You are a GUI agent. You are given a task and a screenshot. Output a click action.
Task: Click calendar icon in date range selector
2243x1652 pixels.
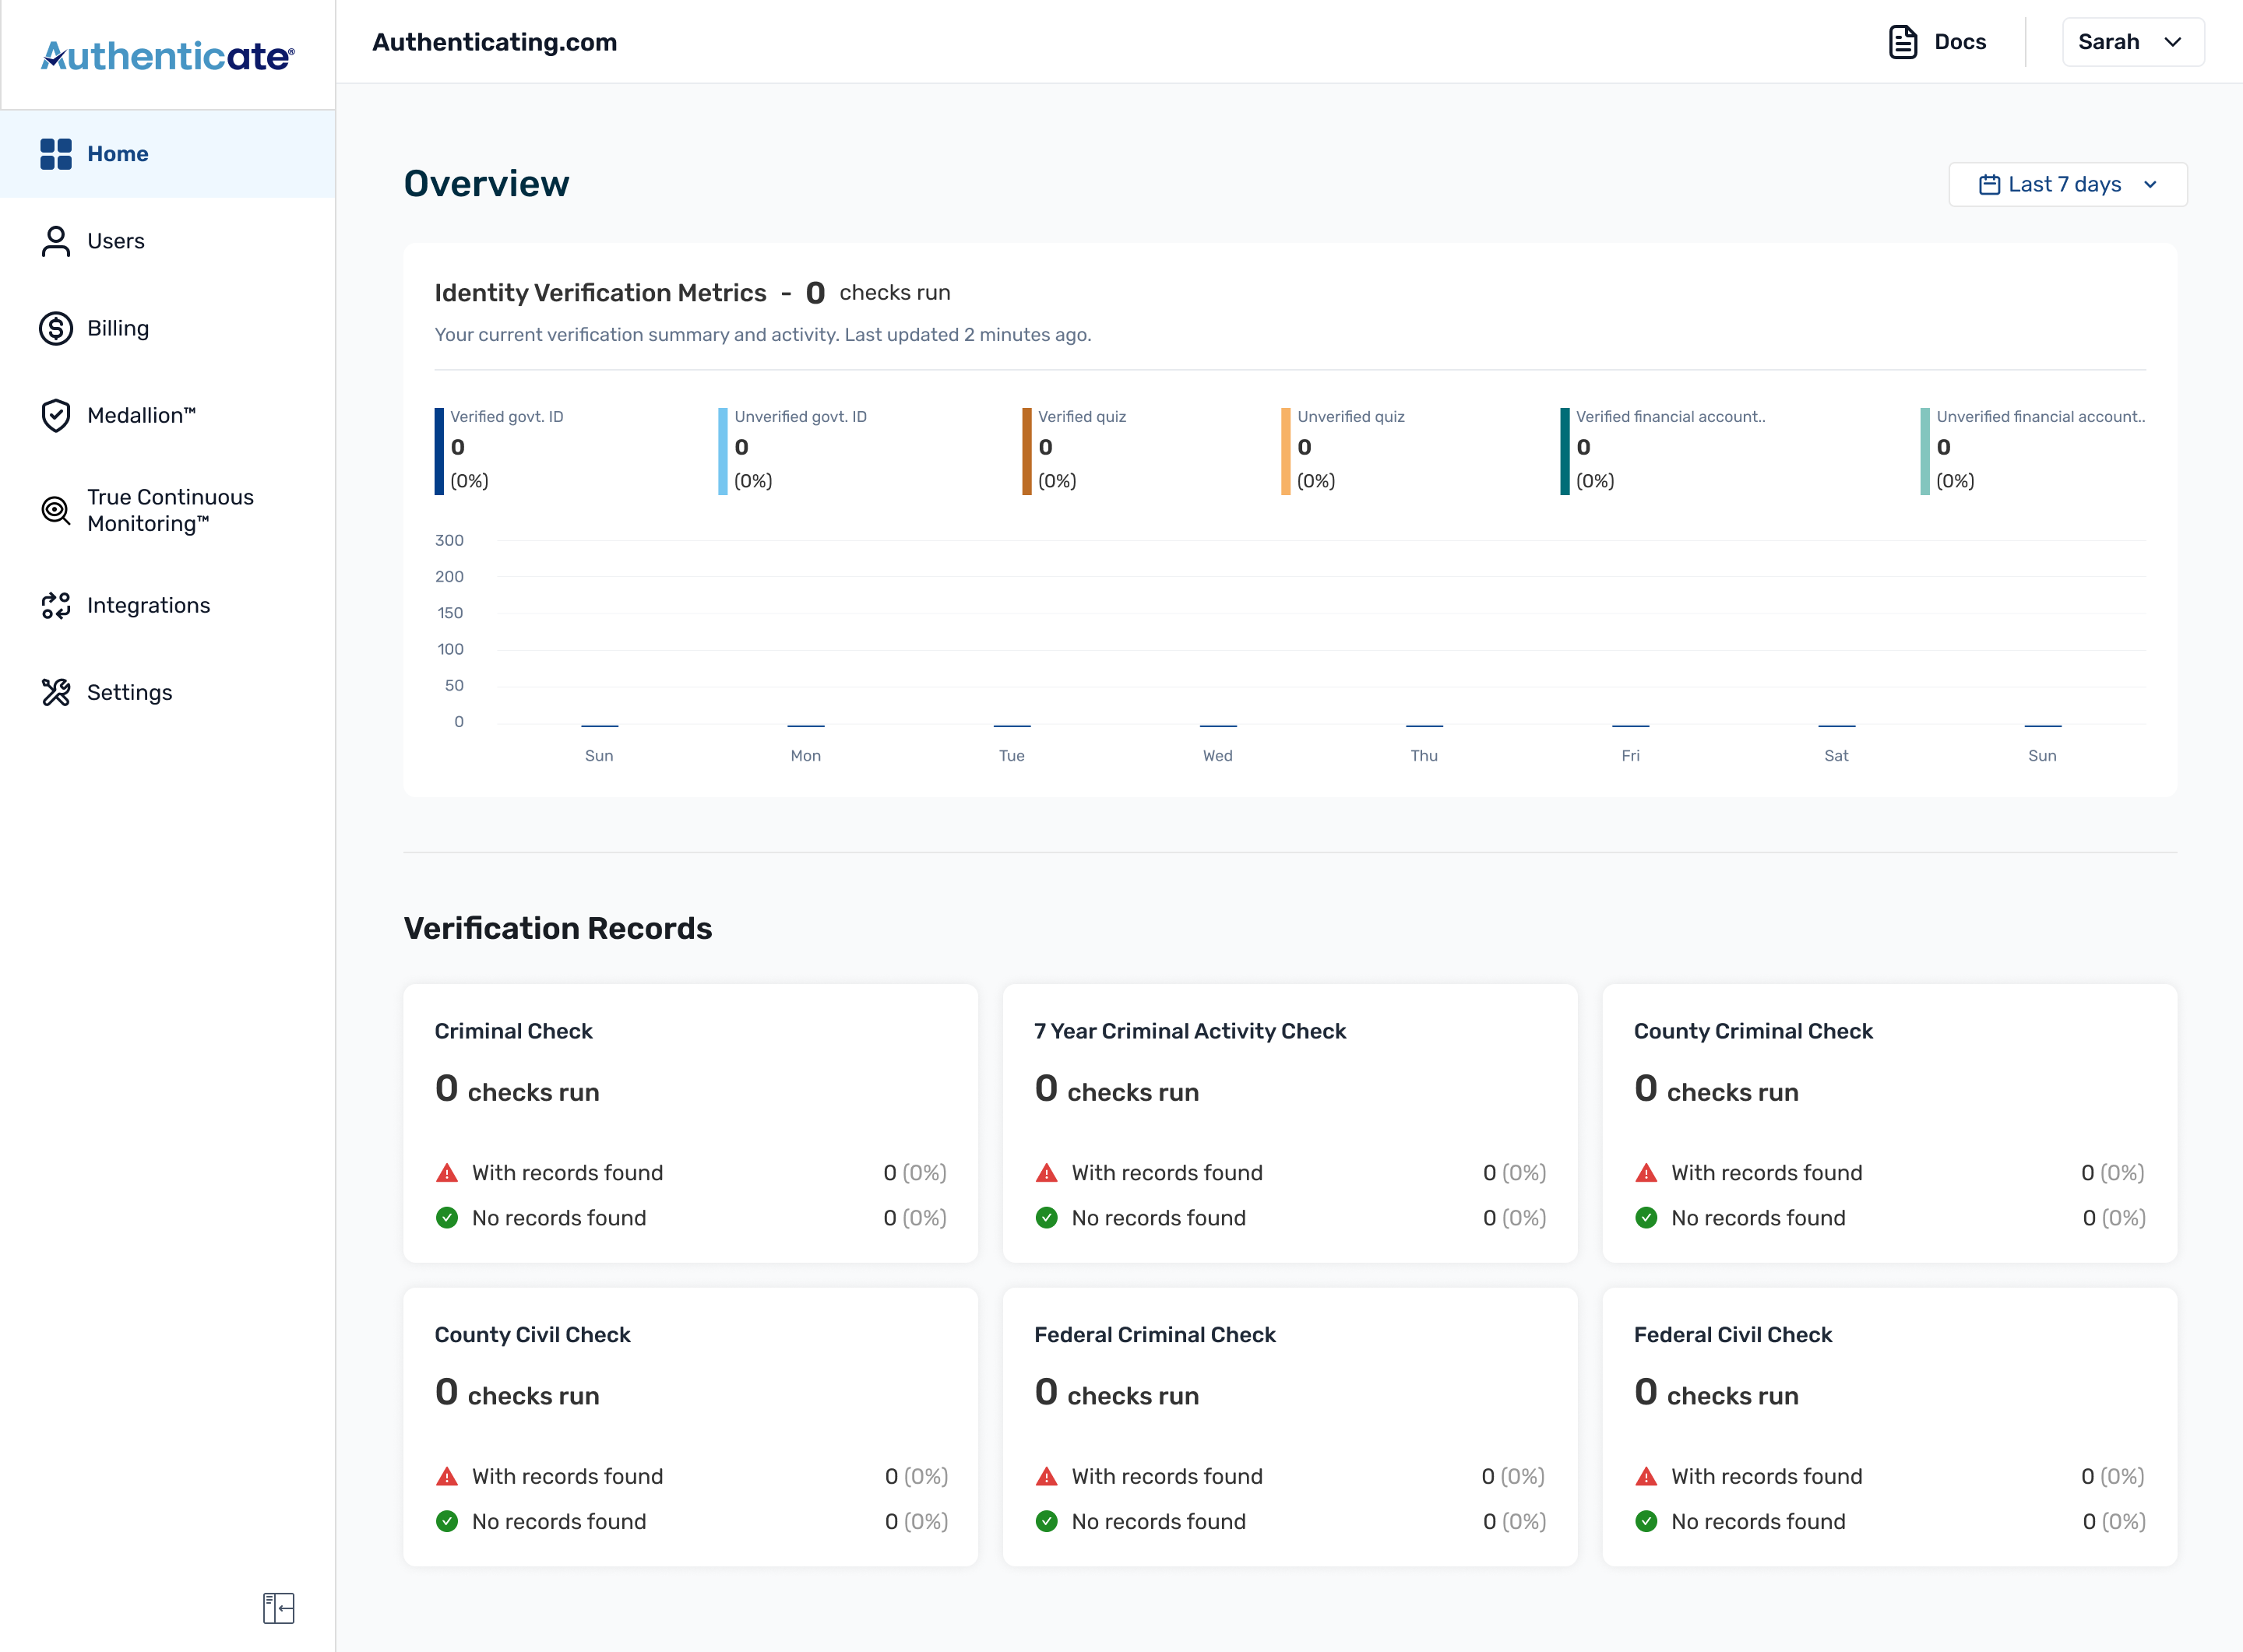(1990, 184)
